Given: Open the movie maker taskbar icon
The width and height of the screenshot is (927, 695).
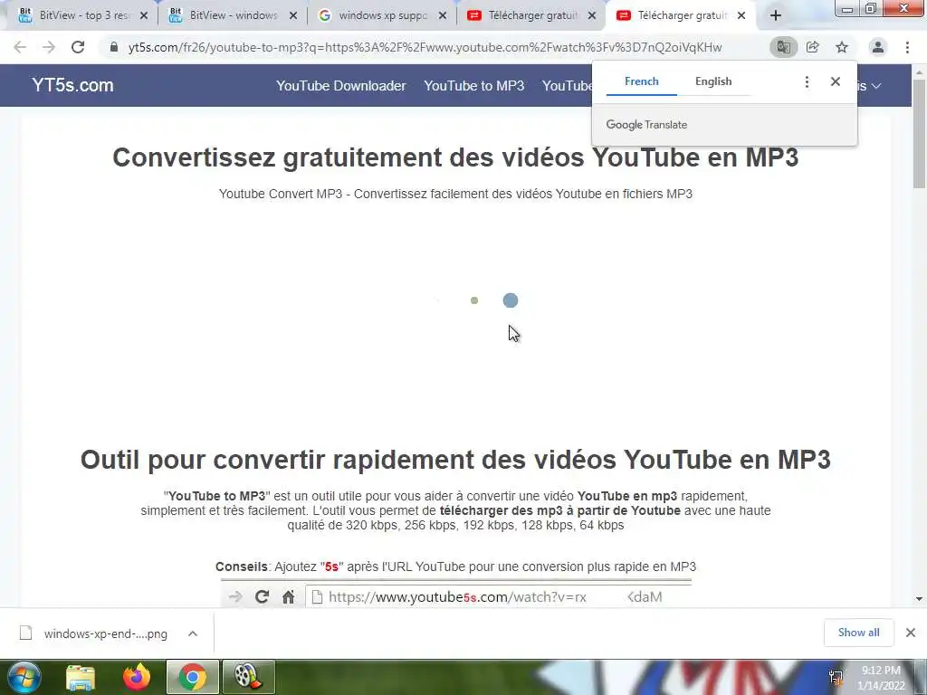Looking at the screenshot, I should coord(248,677).
